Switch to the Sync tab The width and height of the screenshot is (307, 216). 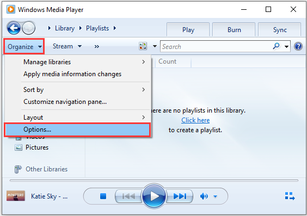click(x=280, y=30)
